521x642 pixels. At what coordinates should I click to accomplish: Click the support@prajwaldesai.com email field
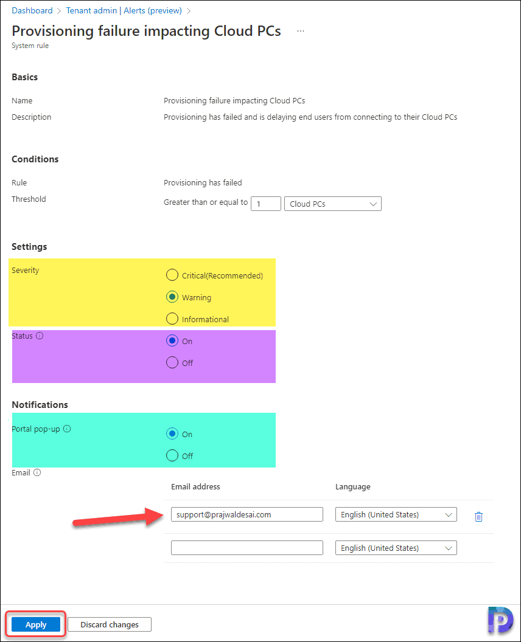(x=247, y=515)
